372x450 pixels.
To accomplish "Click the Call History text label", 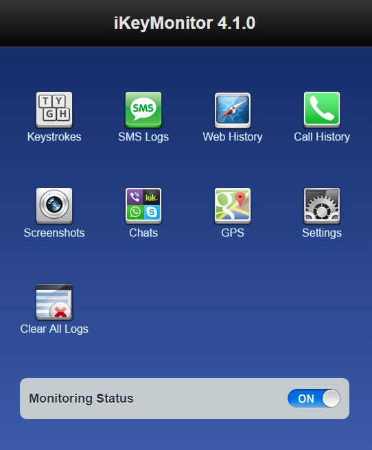I will [x=322, y=137].
